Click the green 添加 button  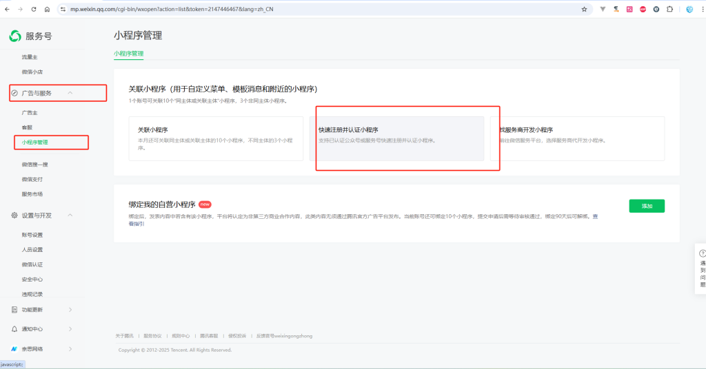tap(646, 206)
